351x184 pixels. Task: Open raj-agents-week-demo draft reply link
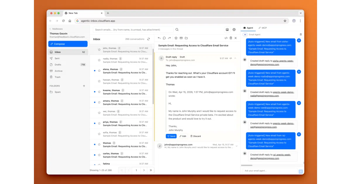[271, 157]
